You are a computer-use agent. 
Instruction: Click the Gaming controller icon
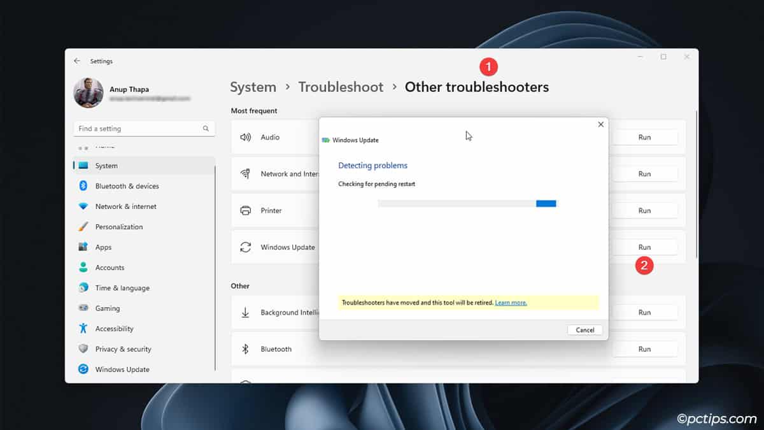click(x=83, y=308)
